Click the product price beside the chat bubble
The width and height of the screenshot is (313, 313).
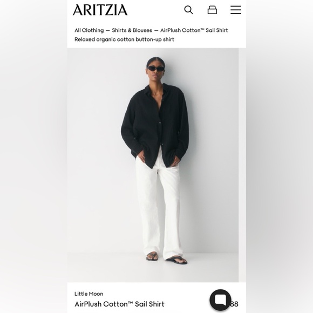pyautogui.click(x=234, y=304)
